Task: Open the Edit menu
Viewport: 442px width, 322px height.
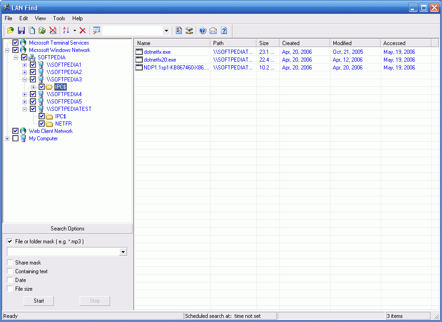Action: pyautogui.click(x=23, y=18)
